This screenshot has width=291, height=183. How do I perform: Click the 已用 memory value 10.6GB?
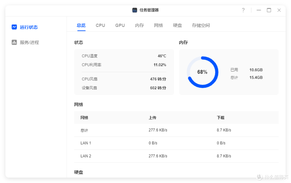coord(256,70)
